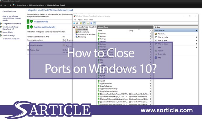
Task: Click the green shield beside Guest or public networks
Action: [31, 27]
